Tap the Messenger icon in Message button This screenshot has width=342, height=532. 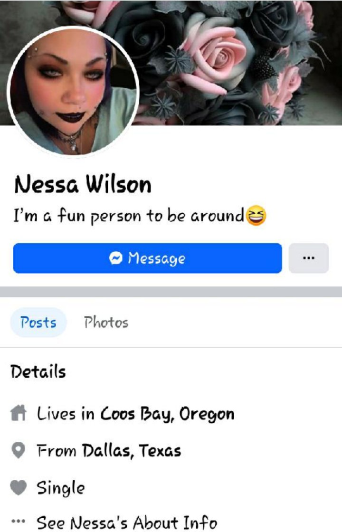[x=116, y=258]
